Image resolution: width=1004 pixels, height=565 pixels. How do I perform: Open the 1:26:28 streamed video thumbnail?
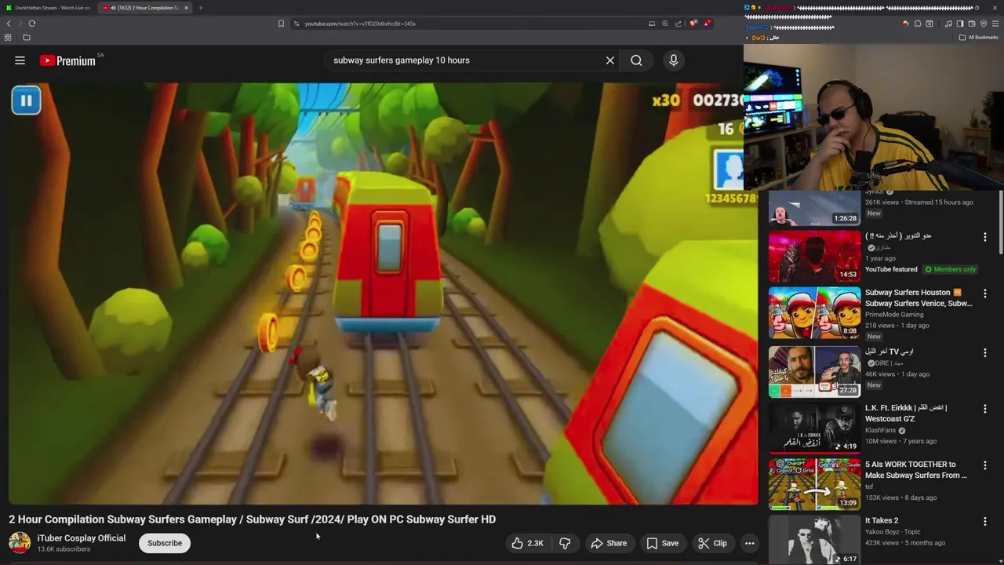814,209
